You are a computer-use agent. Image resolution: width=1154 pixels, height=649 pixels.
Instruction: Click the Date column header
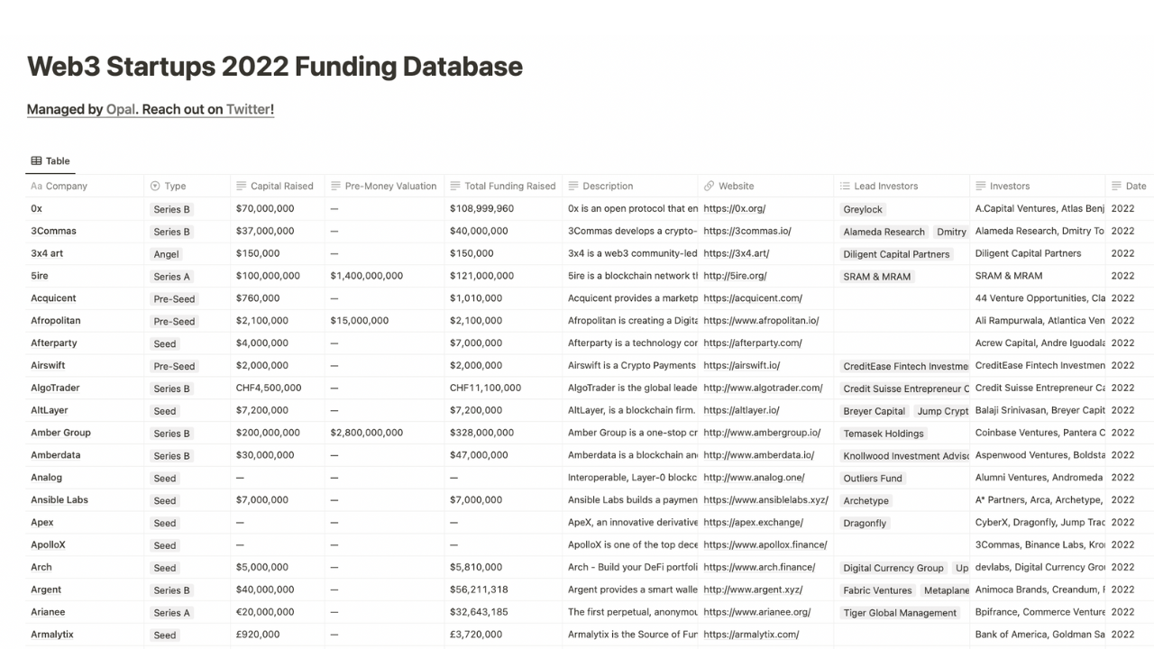point(1130,186)
